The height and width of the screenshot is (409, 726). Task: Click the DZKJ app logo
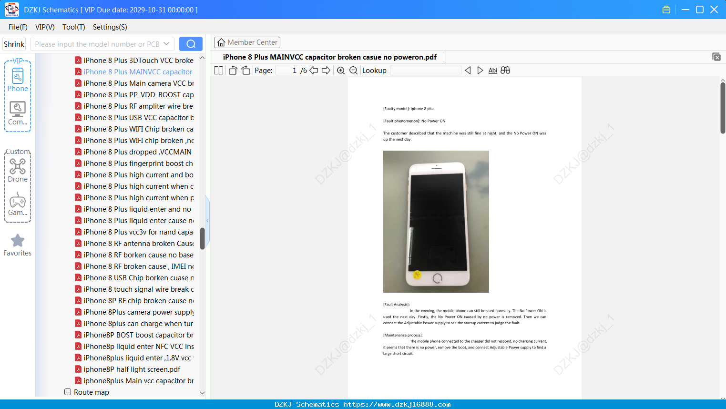click(11, 10)
